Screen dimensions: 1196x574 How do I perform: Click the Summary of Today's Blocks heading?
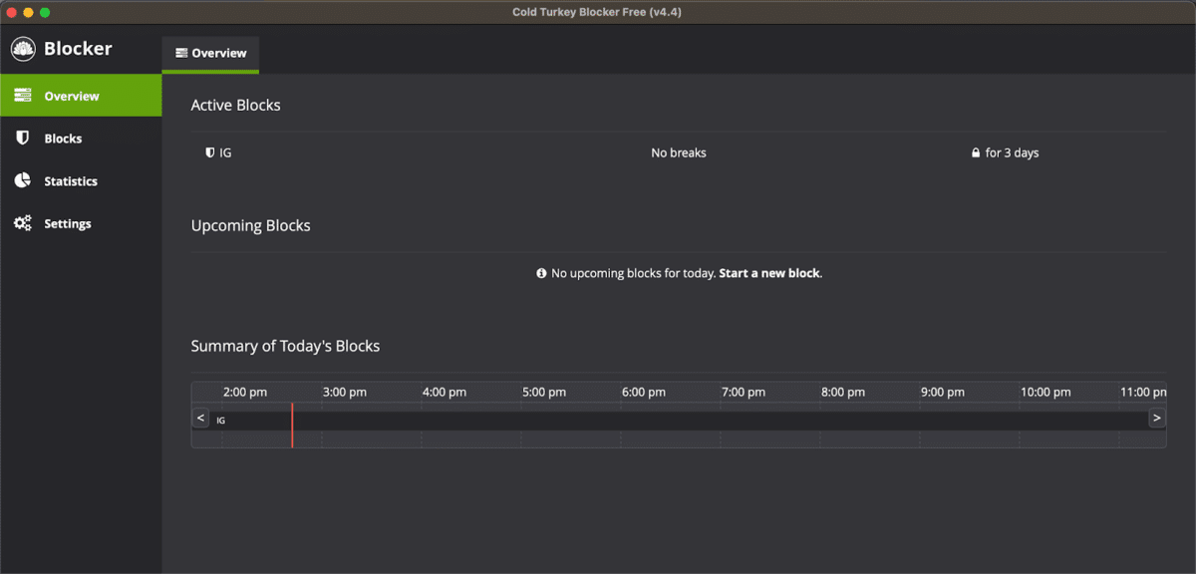coord(285,346)
